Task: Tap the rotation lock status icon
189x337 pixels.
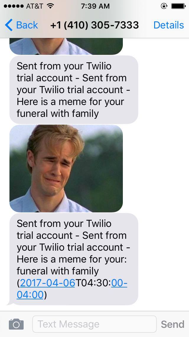Action: pyautogui.click(x=164, y=6)
